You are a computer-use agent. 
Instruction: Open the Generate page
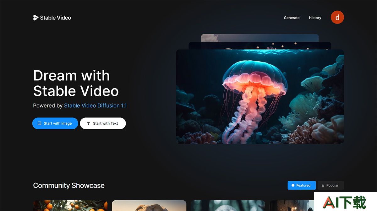[292, 18]
